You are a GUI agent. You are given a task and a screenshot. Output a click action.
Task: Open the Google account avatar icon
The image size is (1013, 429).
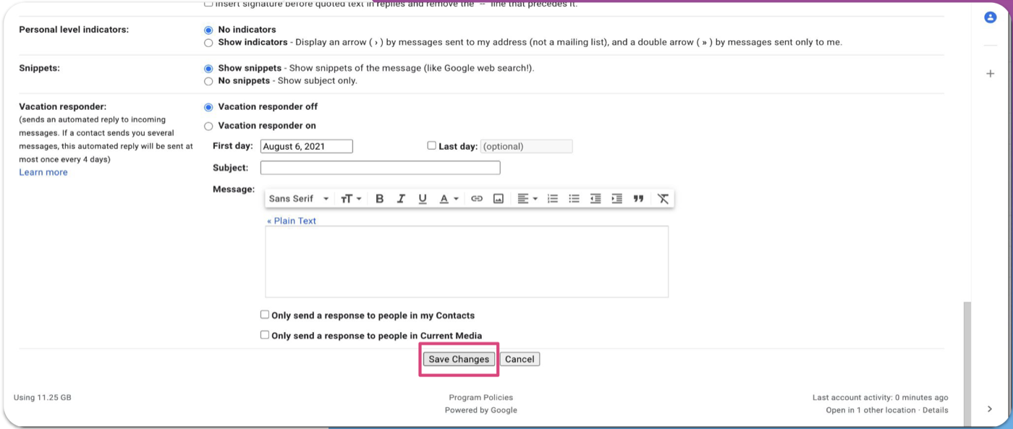(991, 17)
